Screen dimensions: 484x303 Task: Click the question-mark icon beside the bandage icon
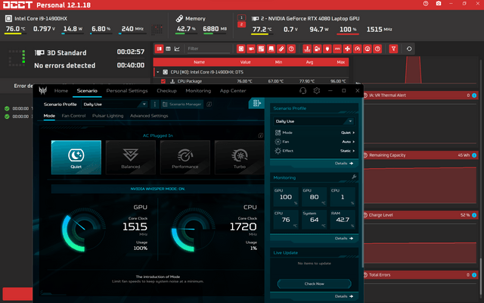coord(291,48)
